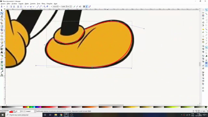Open File Explorer from taskbar
The height and width of the screenshot is (117, 208).
point(56,115)
